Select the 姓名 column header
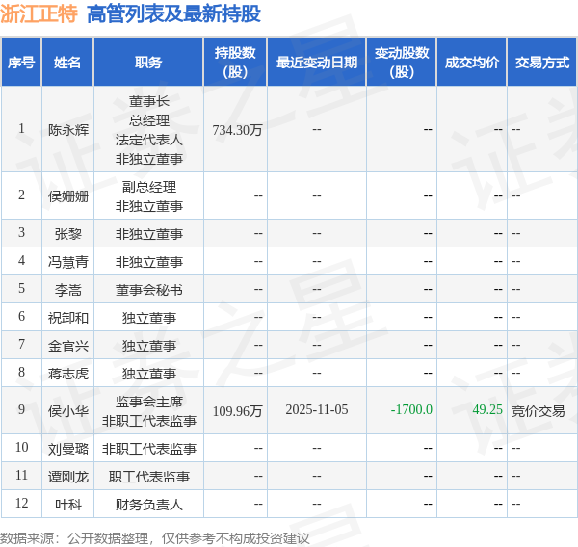Viewport: 578px width, 547px height. point(67,63)
